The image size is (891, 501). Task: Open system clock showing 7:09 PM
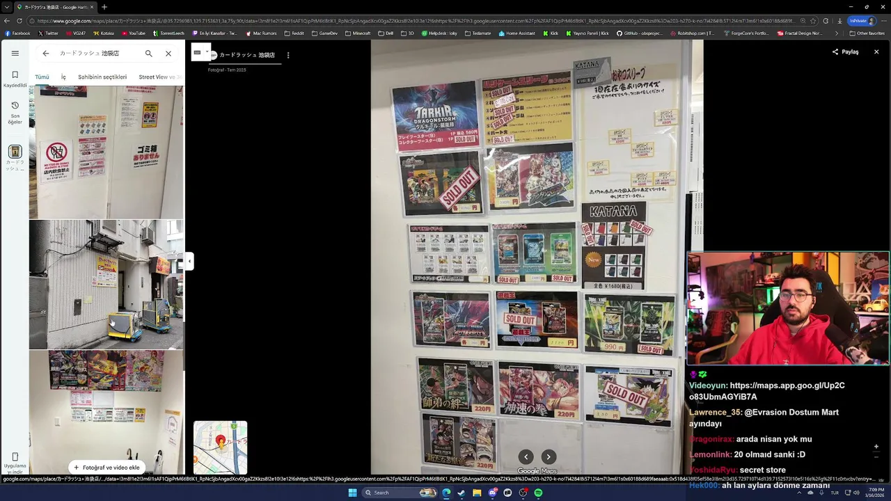coord(874,493)
